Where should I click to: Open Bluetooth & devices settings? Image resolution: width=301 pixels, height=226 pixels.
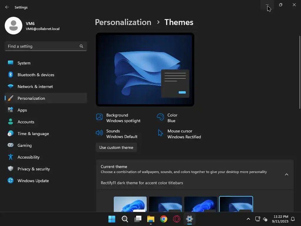click(x=46, y=75)
